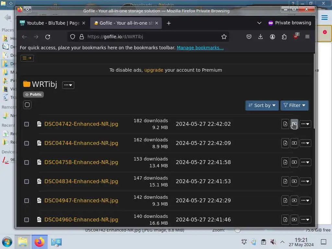This screenshot has width=332, height=249.
Task: Download DSC04744-Enhanced-NR.jpg file icon
Action: (285, 143)
